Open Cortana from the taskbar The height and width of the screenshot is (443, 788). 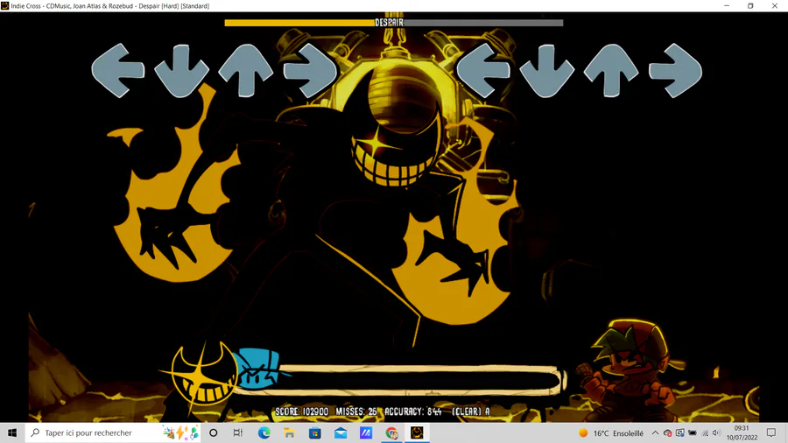coord(213,432)
